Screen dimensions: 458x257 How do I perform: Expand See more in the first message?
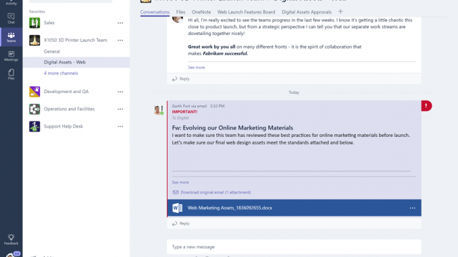tap(197, 67)
